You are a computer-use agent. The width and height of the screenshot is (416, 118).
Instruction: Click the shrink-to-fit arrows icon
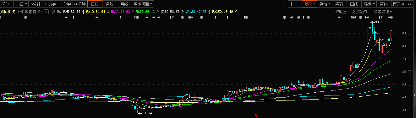(x=409, y=4)
